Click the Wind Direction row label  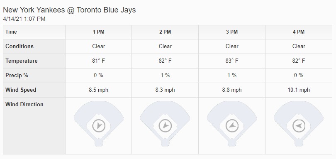[x=24, y=104]
